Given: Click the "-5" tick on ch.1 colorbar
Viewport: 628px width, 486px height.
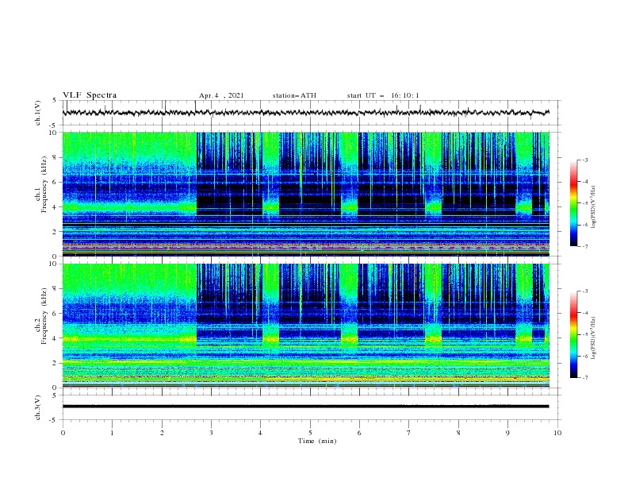Looking at the screenshot, I should (x=585, y=203).
